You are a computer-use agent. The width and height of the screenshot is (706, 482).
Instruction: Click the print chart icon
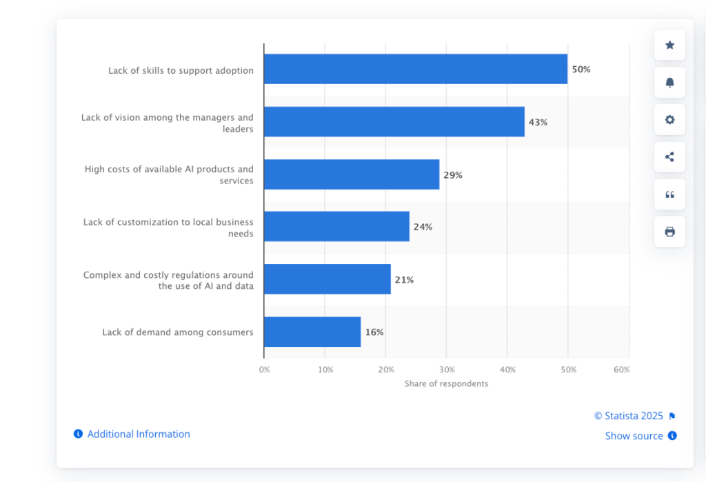669,232
